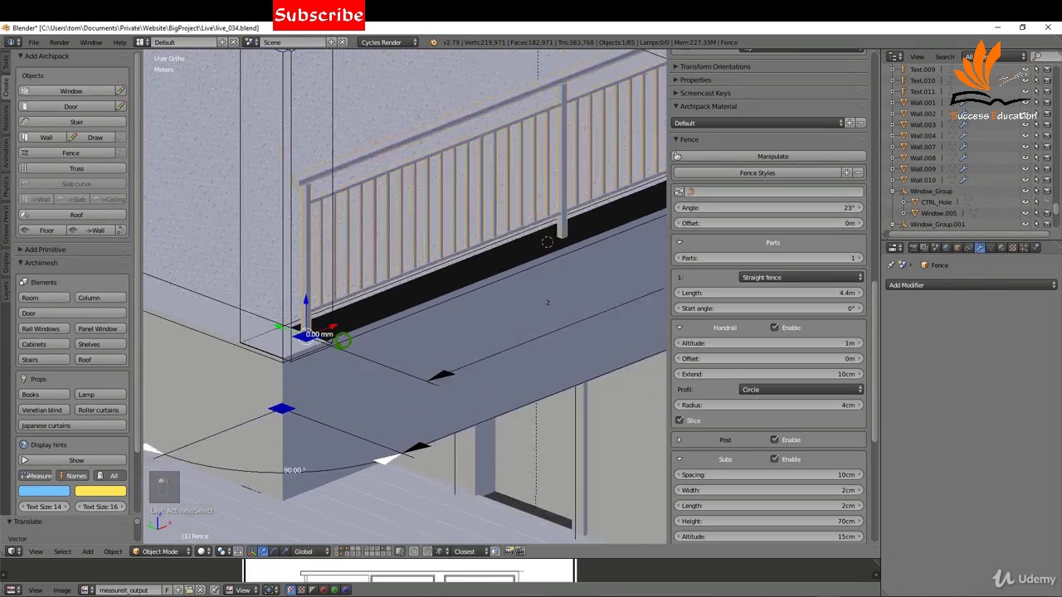Open the Render camera tab in Properties
This screenshot has height=597, width=1062.
click(x=913, y=247)
